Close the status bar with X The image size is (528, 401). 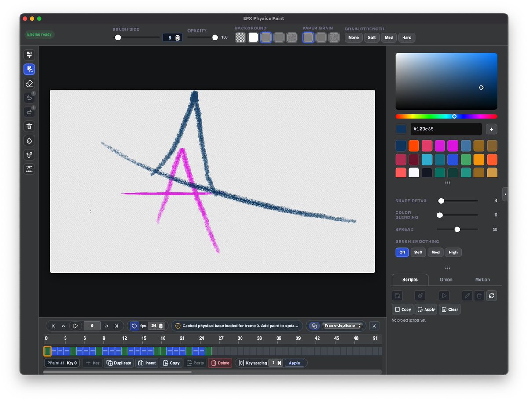click(x=374, y=326)
